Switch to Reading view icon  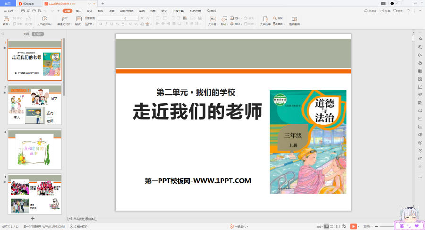point(338,226)
